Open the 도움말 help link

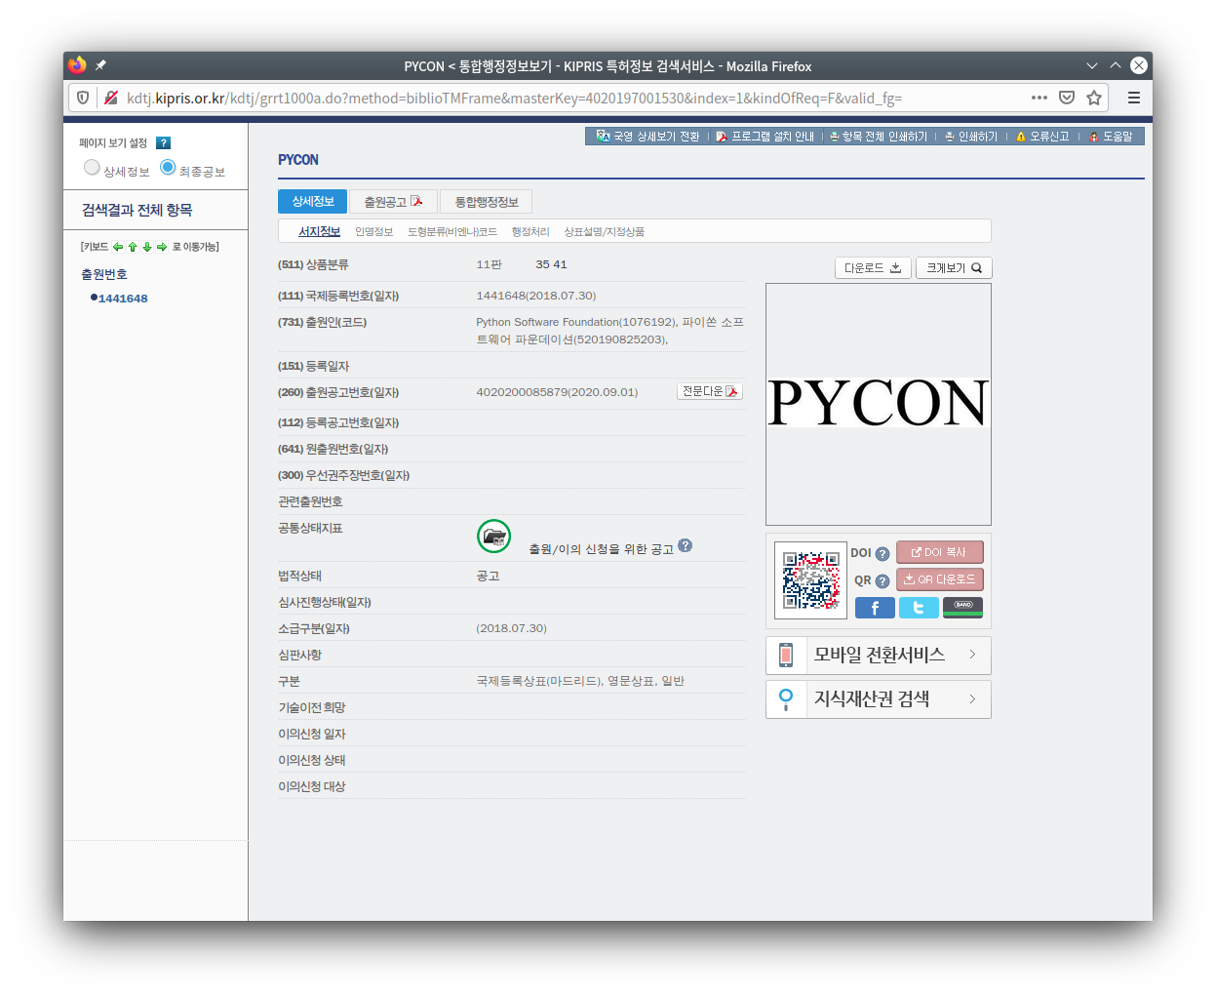(1111, 137)
